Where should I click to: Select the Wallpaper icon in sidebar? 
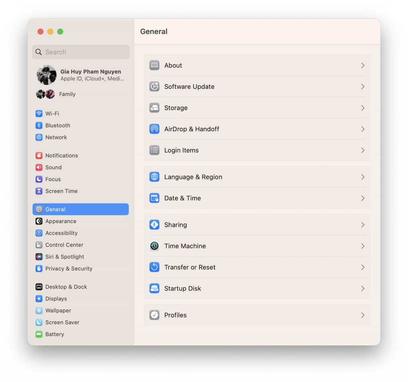[39, 310]
